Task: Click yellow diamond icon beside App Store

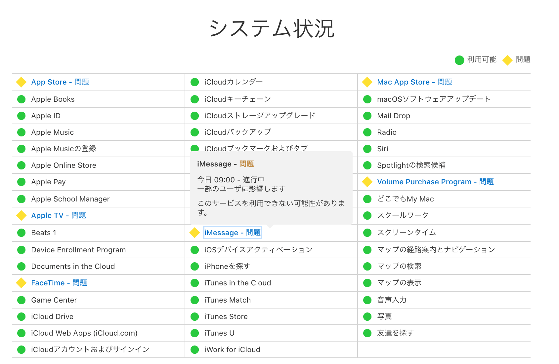Action: (21, 82)
